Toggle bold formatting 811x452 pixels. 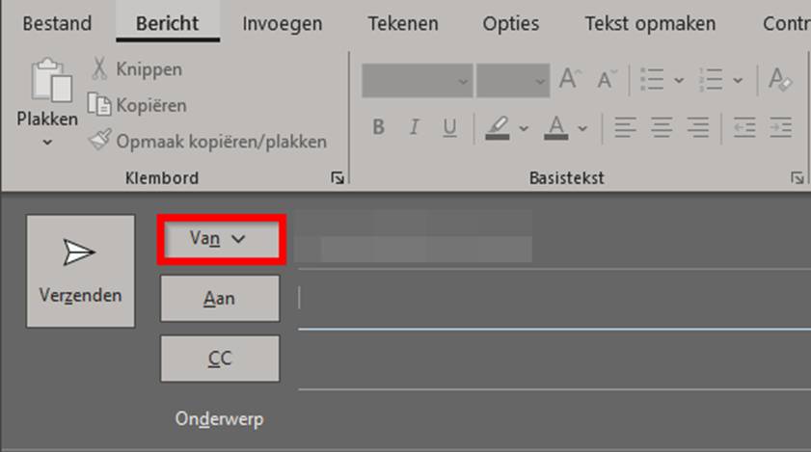(x=378, y=127)
